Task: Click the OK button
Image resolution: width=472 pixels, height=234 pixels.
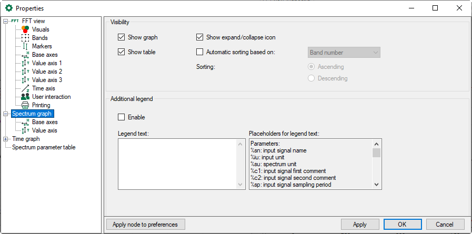Action: [x=402, y=225]
